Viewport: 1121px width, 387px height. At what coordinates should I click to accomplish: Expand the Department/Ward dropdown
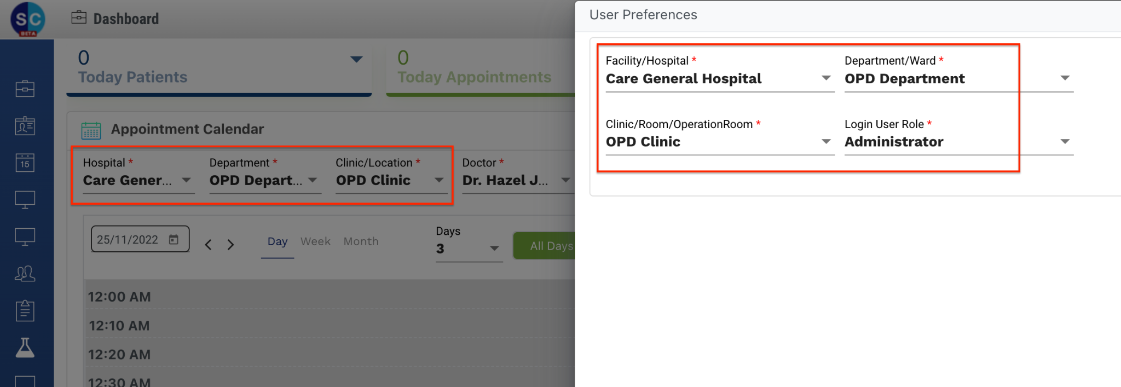[1065, 78]
